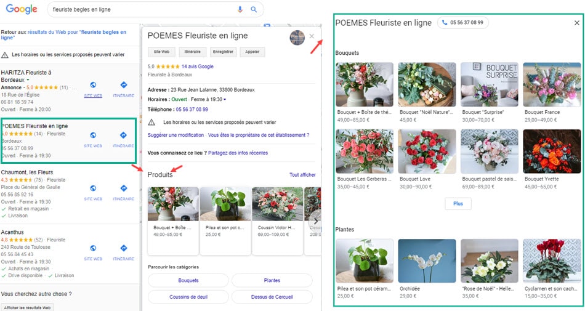Image resolution: width=585 pixels, height=311 pixels.
Task: Get POEMES Fleuriste itinéraire icon in list
Action: click(124, 135)
